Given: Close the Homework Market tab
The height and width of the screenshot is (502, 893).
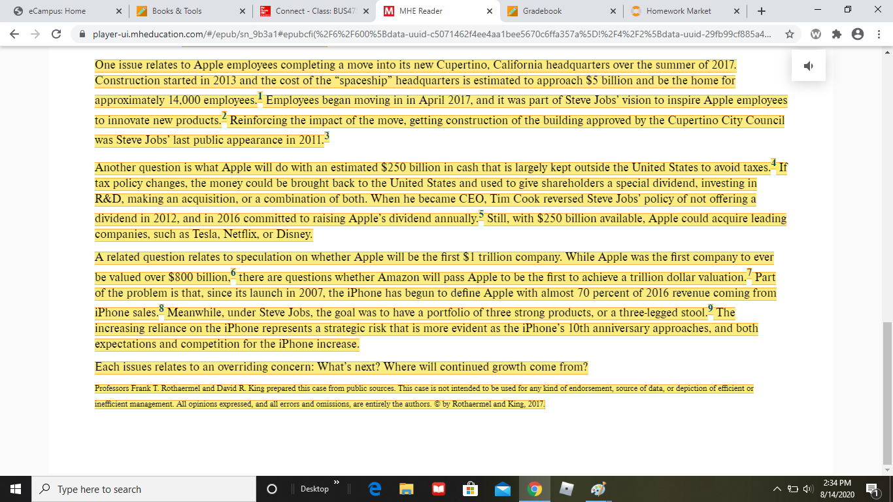Looking at the screenshot, I should 737,11.
